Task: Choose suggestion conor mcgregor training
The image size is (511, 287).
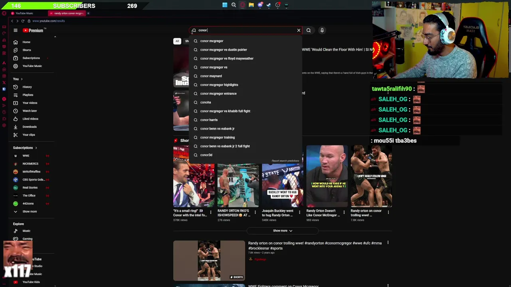Action: coord(246,138)
